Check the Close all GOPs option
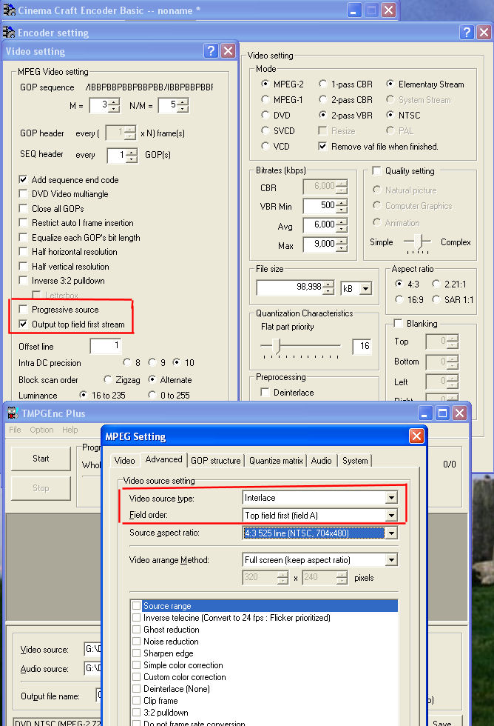 click(23, 208)
